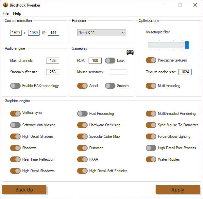Viewport: 203px width, 199px height.
Task: Turn off Water Ripples
Action: click(151, 159)
